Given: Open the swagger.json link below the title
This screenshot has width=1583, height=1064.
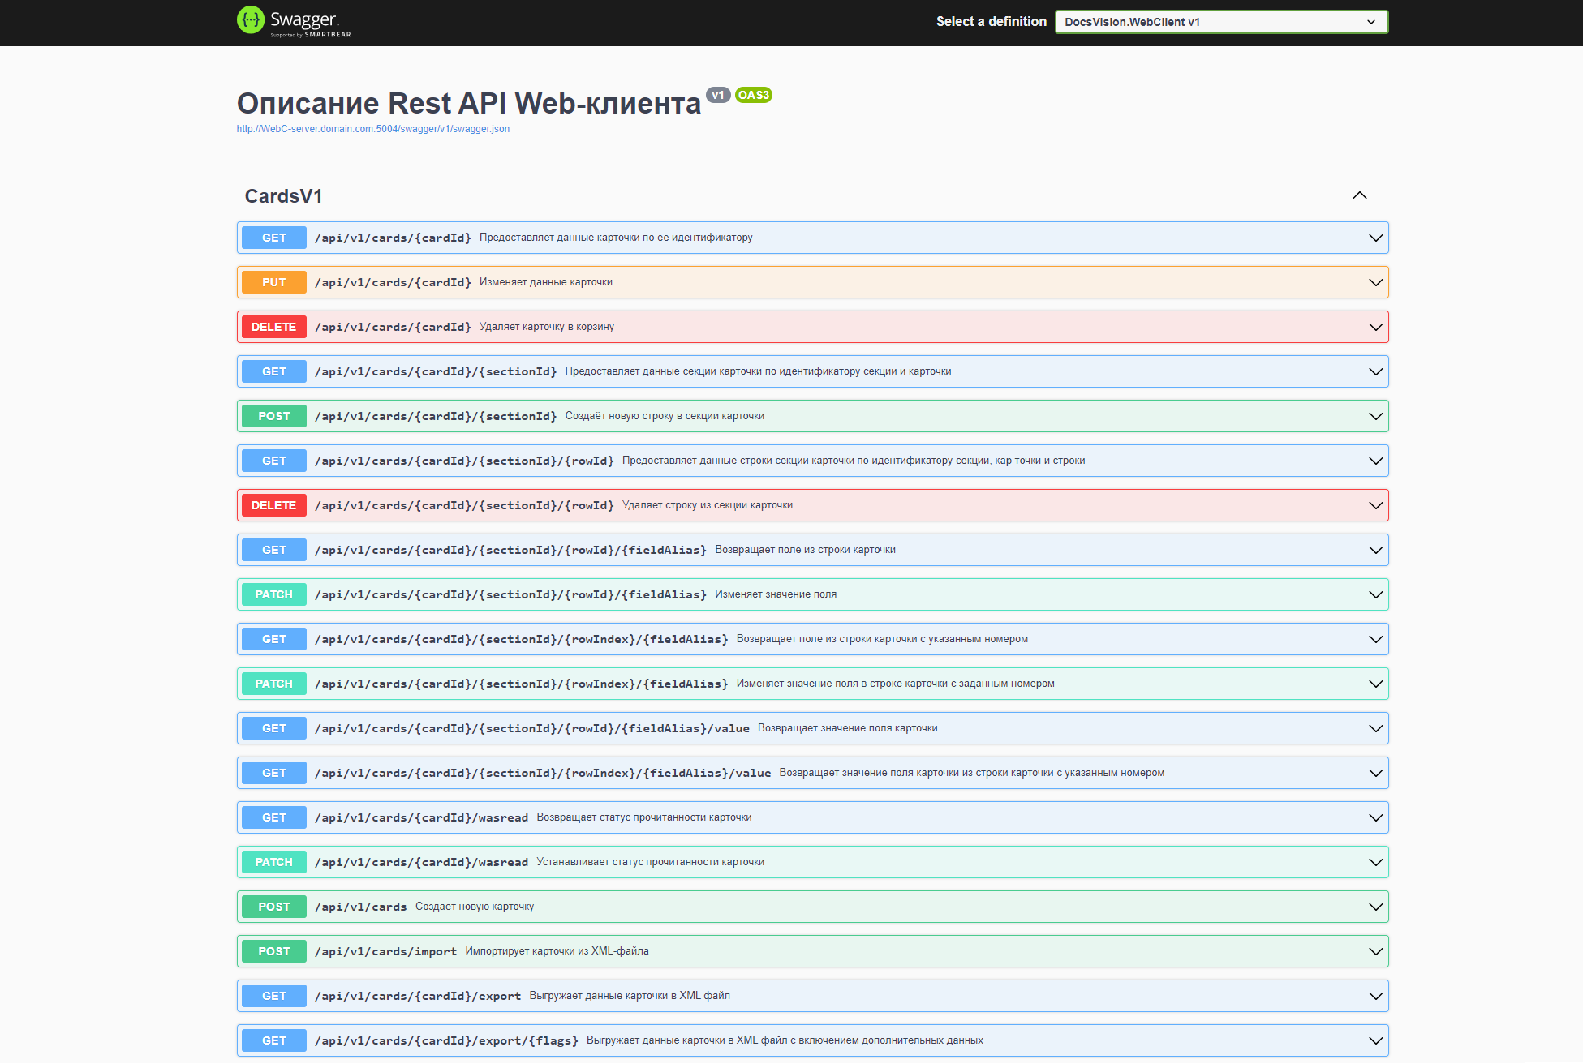Looking at the screenshot, I should tap(372, 128).
